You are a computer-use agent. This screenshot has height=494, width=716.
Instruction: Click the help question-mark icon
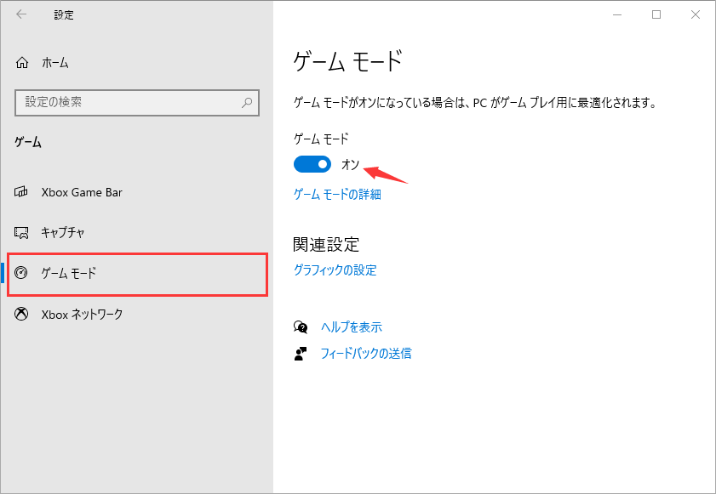pos(301,326)
